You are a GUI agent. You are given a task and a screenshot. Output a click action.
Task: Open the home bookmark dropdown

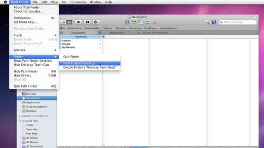[62, 28]
